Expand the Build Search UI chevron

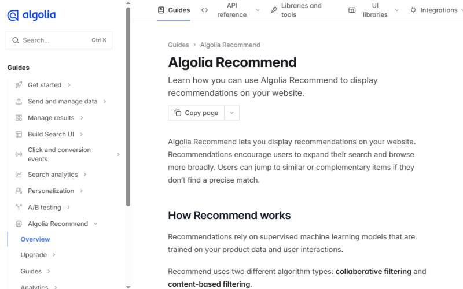tap(81, 134)
